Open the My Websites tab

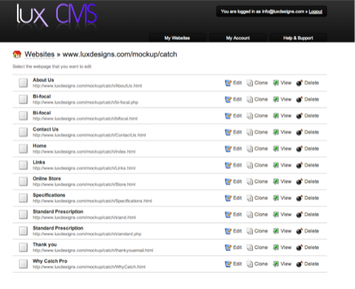coord(177,38)
